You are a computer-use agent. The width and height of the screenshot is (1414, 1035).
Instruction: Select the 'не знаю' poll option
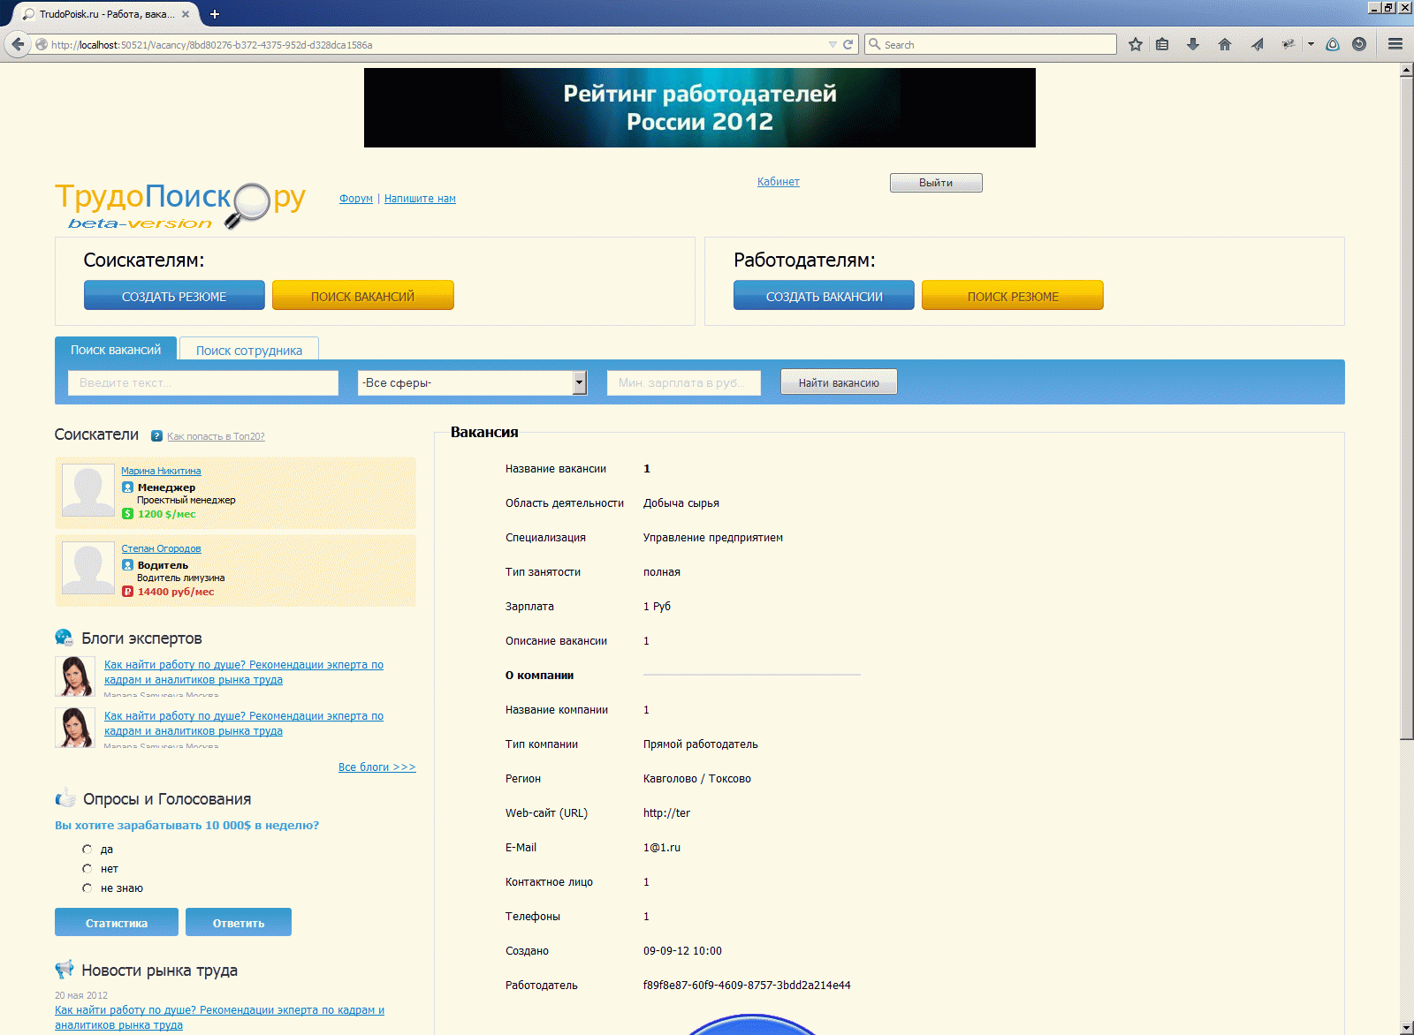tap(87, 888)
